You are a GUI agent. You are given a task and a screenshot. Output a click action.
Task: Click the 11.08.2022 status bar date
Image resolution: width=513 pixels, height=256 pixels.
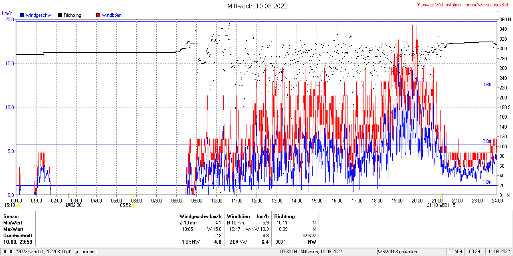[x=499, y=252]
